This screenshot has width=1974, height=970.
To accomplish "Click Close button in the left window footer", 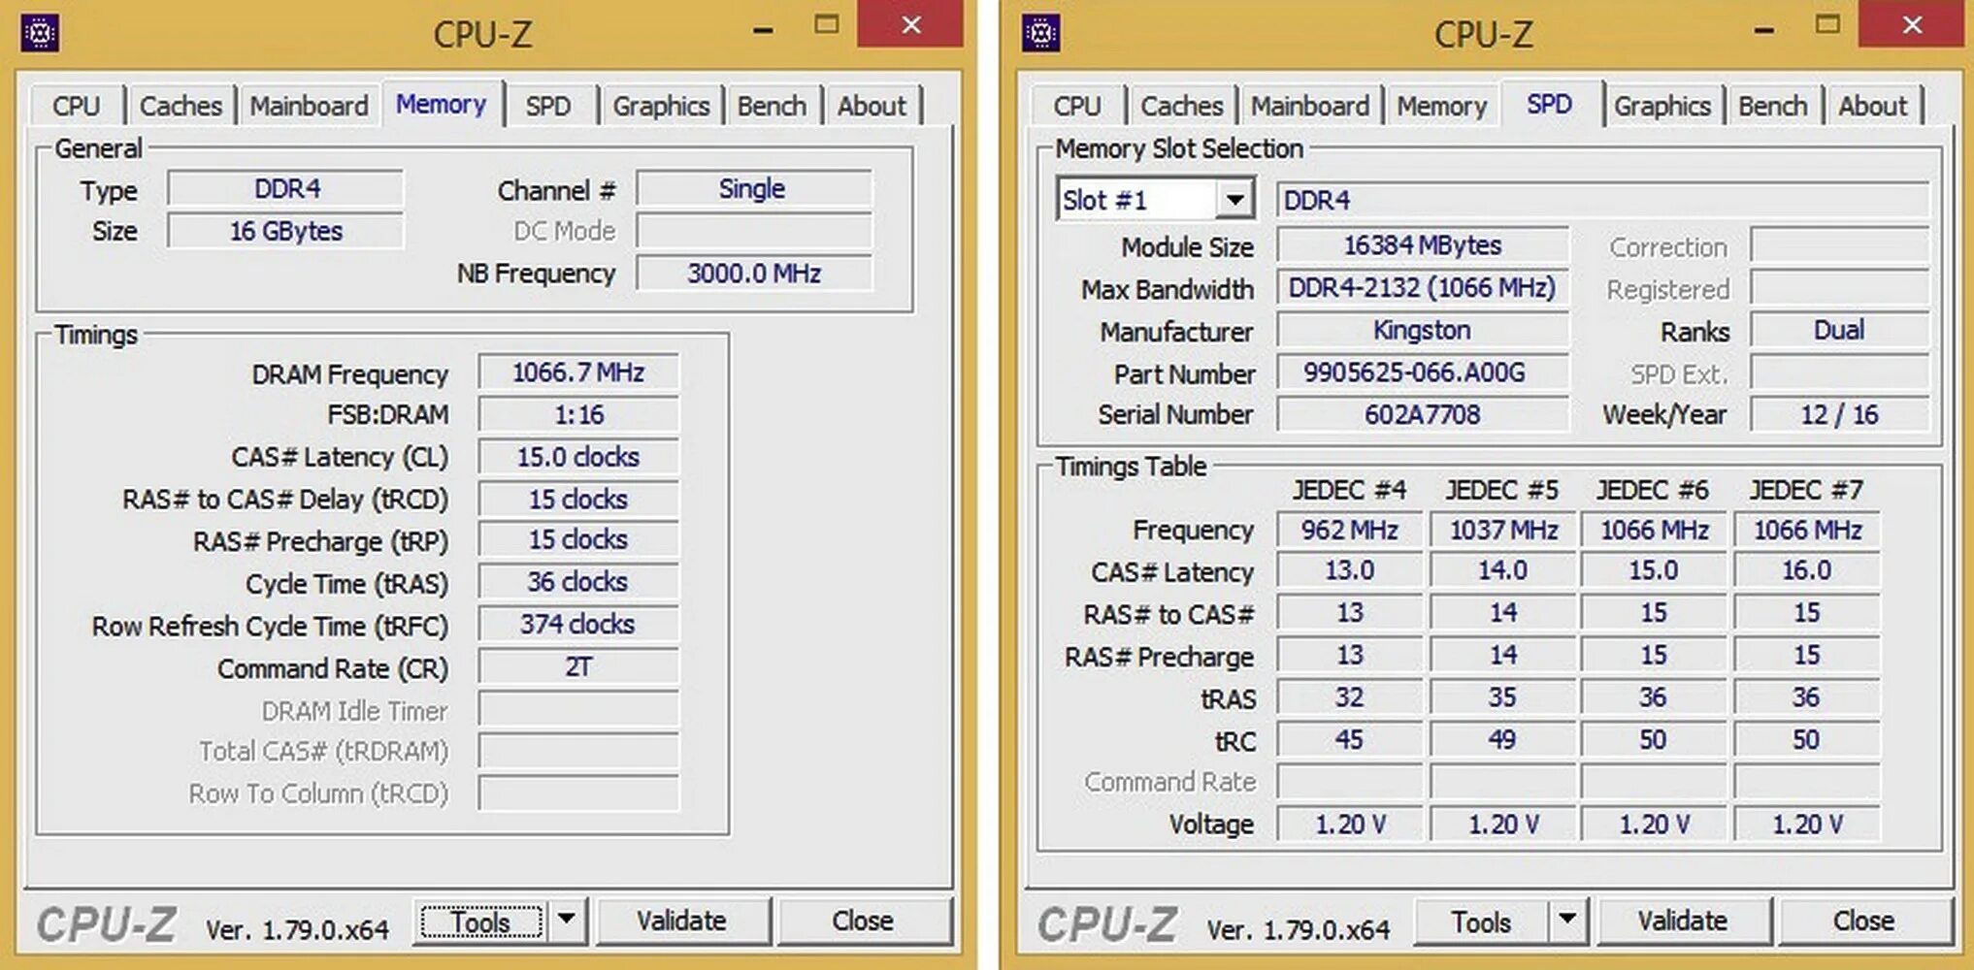I will 863,921.
